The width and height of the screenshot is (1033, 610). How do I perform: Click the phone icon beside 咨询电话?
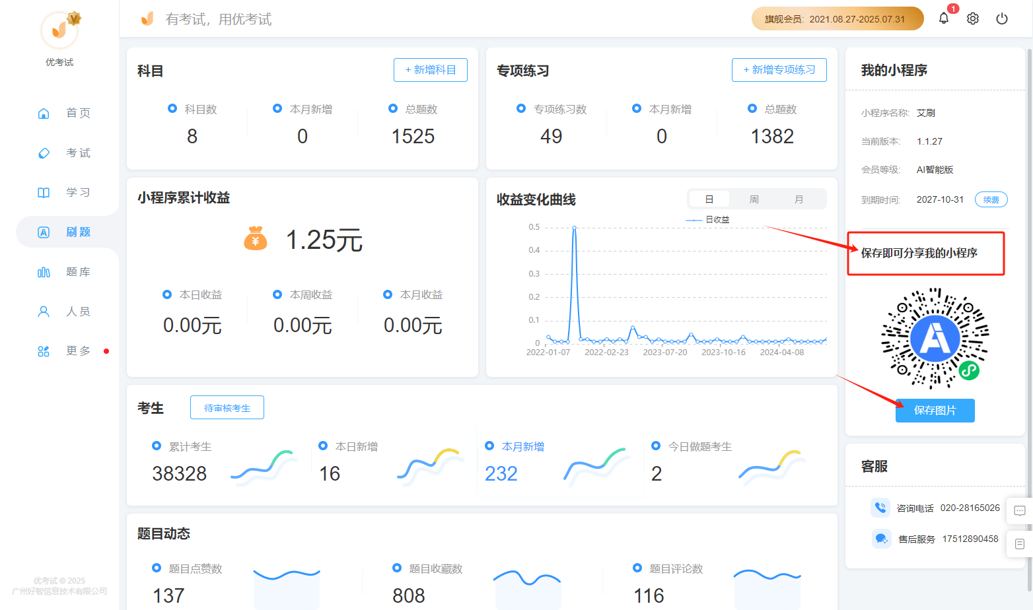pyautogui.click(x=880, y=507)
